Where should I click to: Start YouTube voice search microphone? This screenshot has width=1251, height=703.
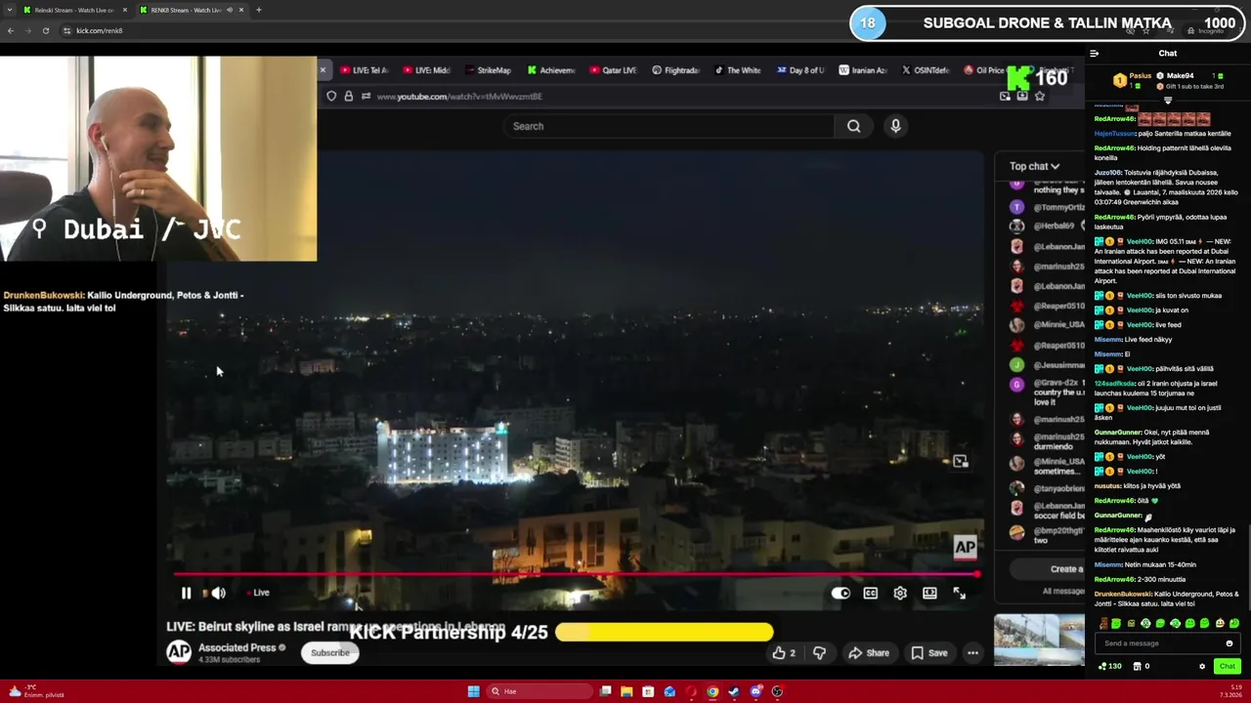895,126
